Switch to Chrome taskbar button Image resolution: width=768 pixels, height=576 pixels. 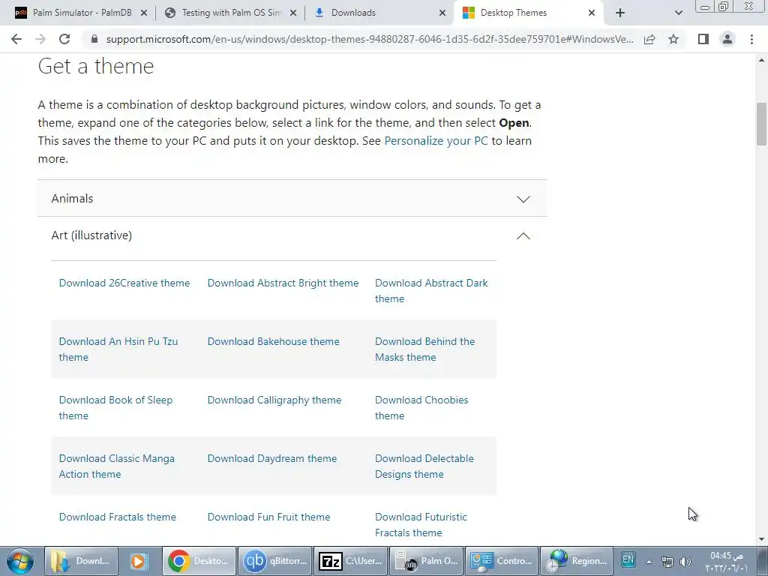[x=199, y=561]
